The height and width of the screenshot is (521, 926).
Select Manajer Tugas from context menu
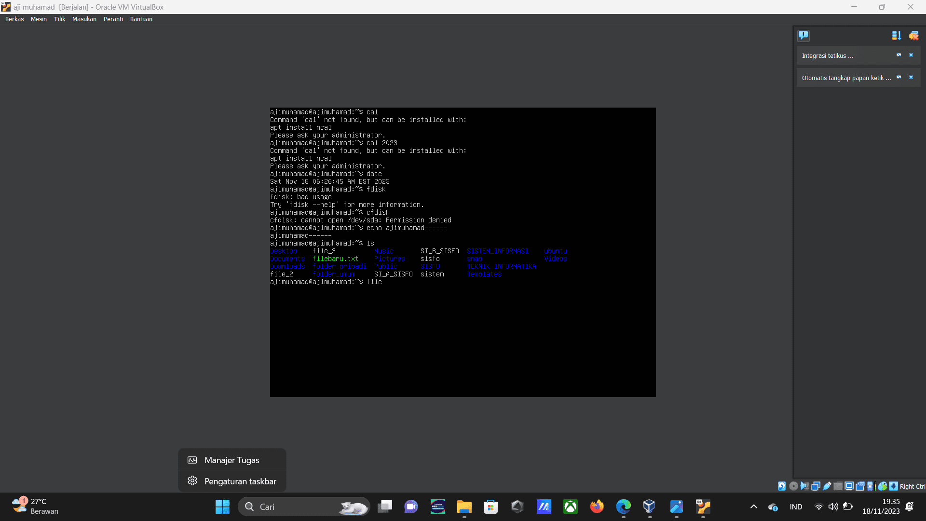coord(232,460)
